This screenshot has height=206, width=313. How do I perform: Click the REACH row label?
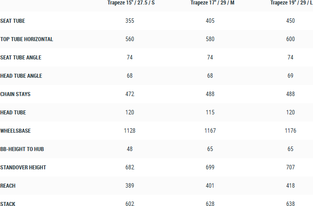point(8,186)
